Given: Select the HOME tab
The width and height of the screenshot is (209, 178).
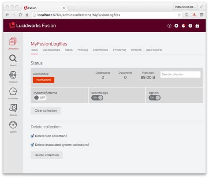Looking at the screenshot, I should click(x=34, y=50).
